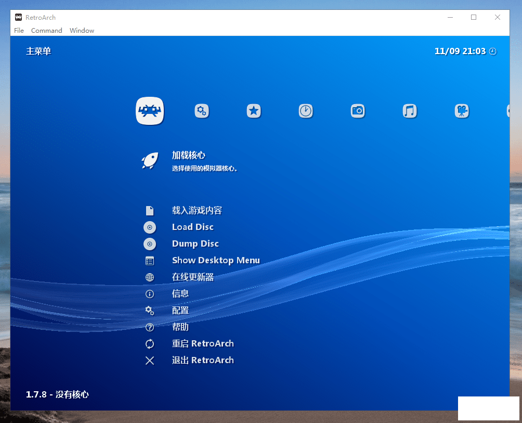Select 加载核心 to load a core
Image resolution: width=522 pixels, height=423 pixels.
tap(189, 155)
